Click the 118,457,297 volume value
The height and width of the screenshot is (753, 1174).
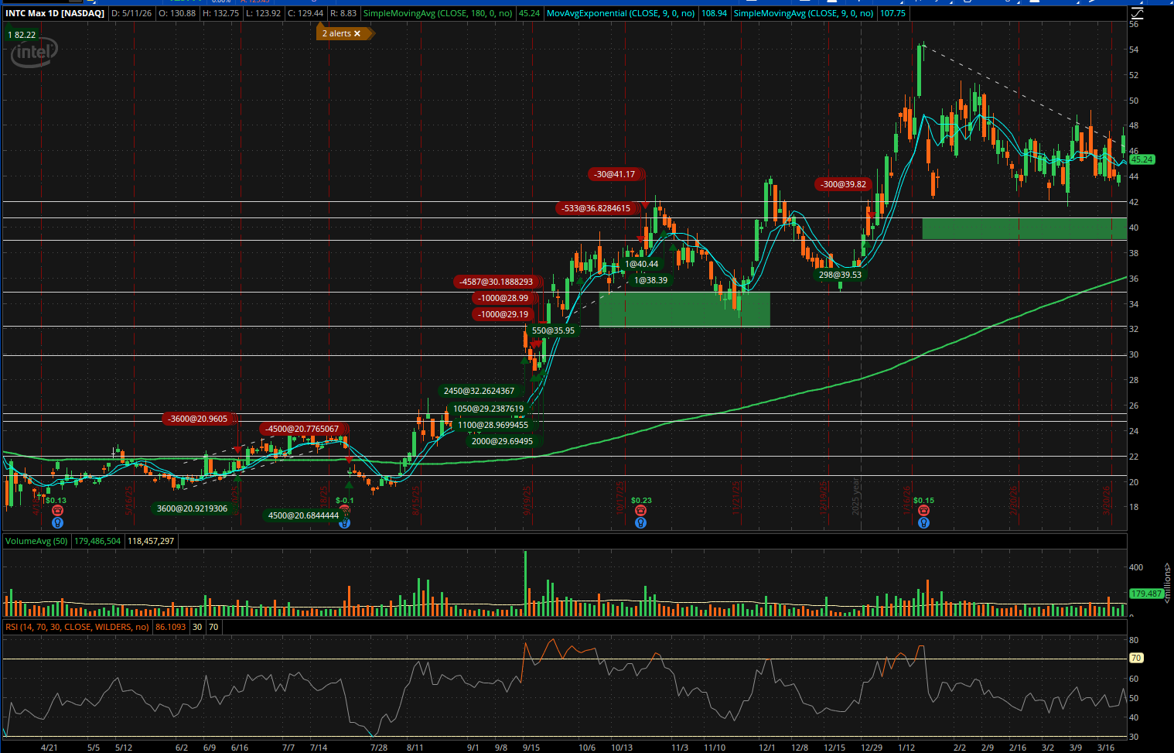151,541
